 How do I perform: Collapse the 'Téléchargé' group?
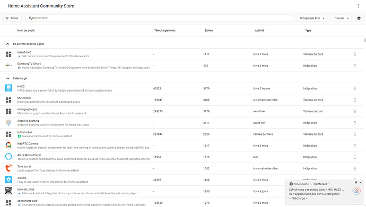[x=8, y=78]
